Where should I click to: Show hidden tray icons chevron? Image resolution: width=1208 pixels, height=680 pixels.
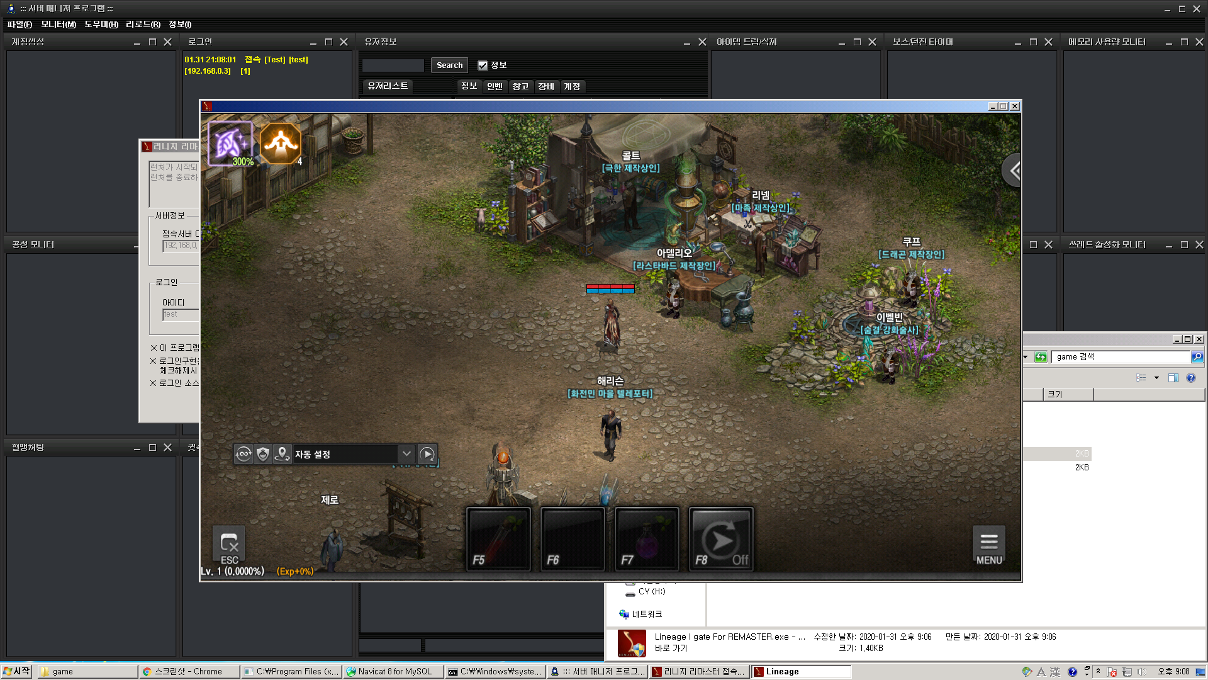pyautogui.click(x=1099, y=671)
